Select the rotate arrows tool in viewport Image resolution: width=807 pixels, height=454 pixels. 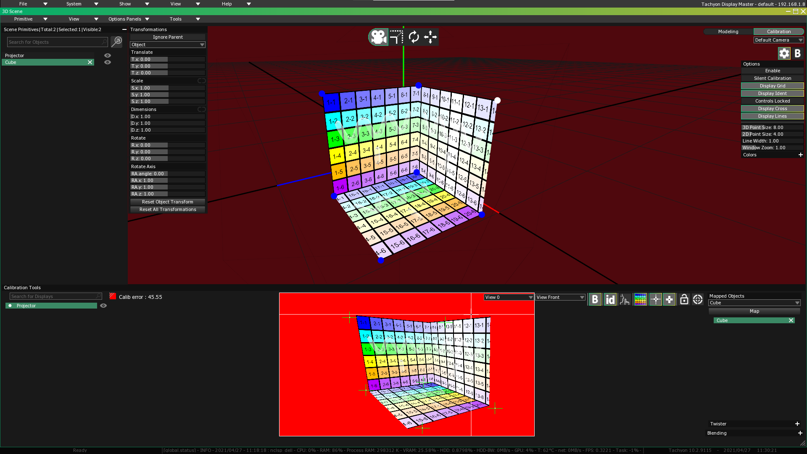click(x=414, y=37)
